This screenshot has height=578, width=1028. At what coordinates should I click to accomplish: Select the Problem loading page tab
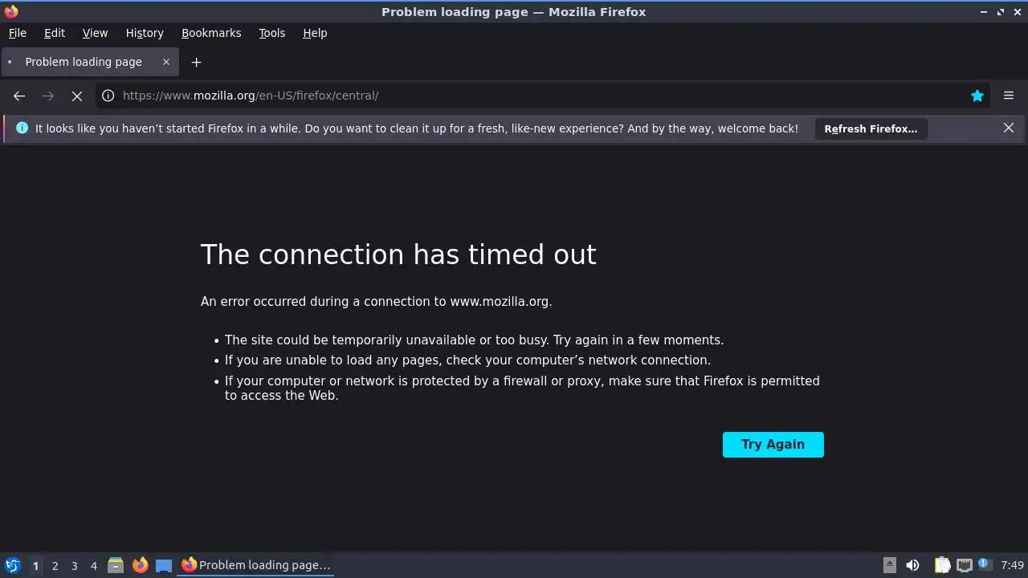89,62
